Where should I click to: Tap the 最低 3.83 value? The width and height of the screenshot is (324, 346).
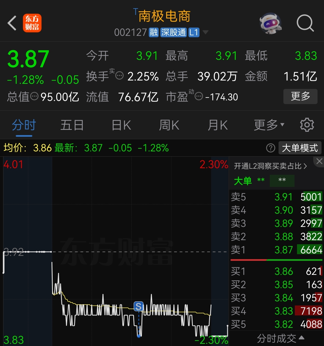pos(306,56)
